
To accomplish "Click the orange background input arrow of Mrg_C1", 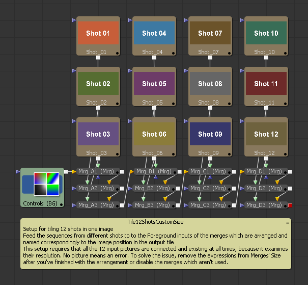I will (x=186, y=172).
